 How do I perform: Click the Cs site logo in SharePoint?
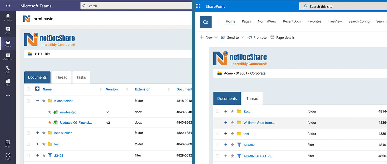(x=206, y=22)
